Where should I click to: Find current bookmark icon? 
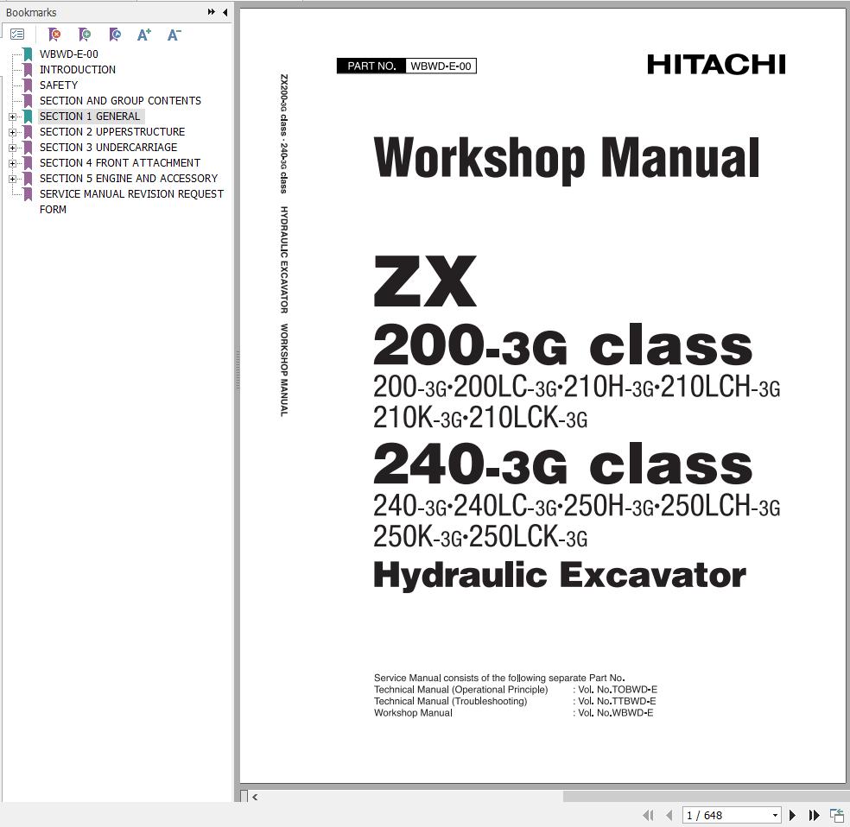pyautogui.click(x=115, y=35)
